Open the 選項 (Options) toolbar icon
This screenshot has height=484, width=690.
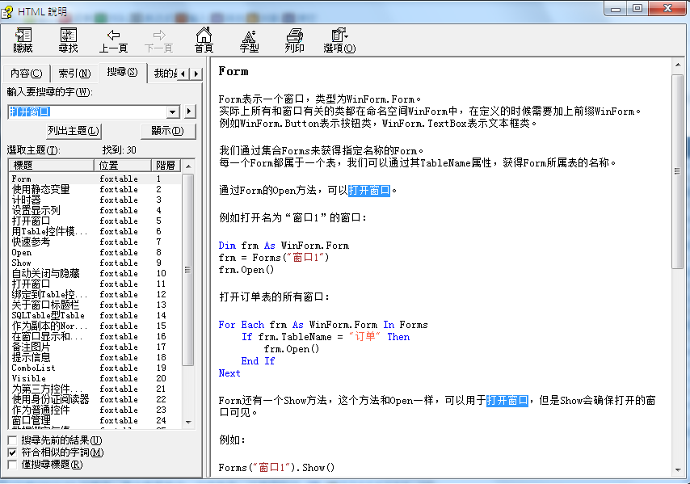pyautogui.click(x=339, y=36)
